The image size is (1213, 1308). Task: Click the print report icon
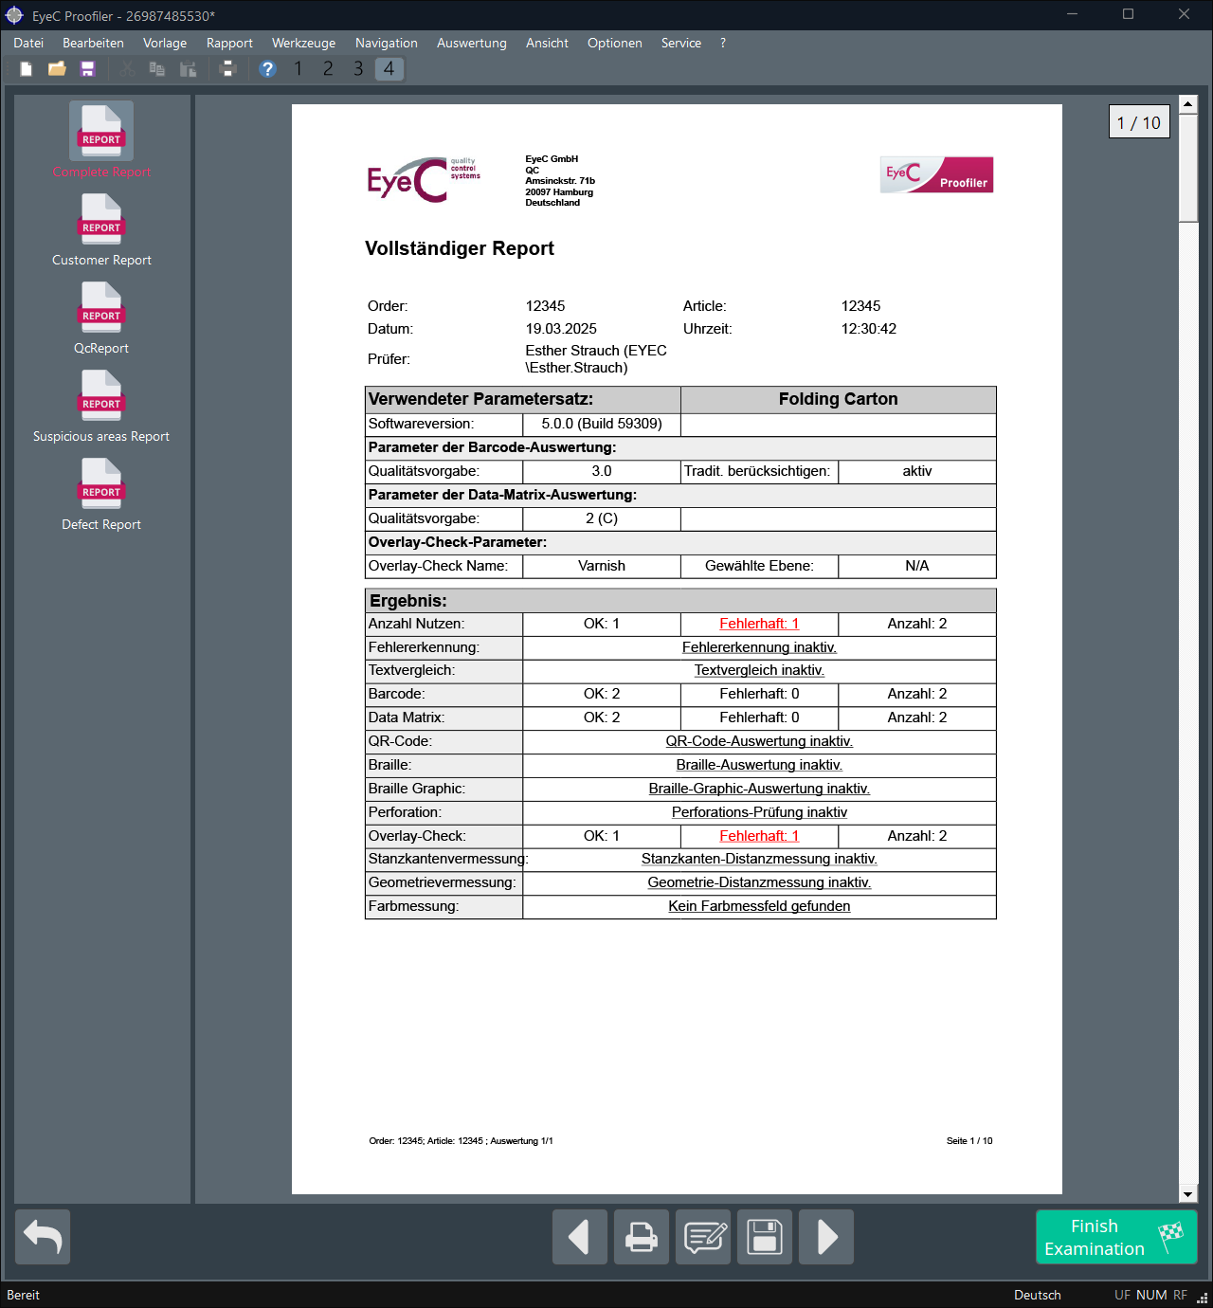[642, 1237]
